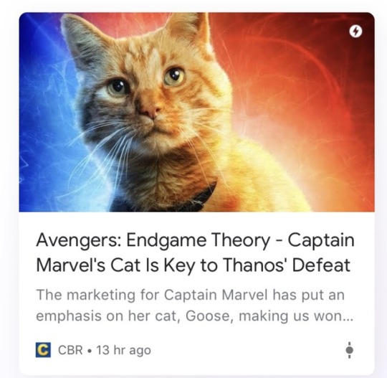Tap the AMP lightning bolt badge
Screen dimensions: 387x378
[x=355, y=32]
